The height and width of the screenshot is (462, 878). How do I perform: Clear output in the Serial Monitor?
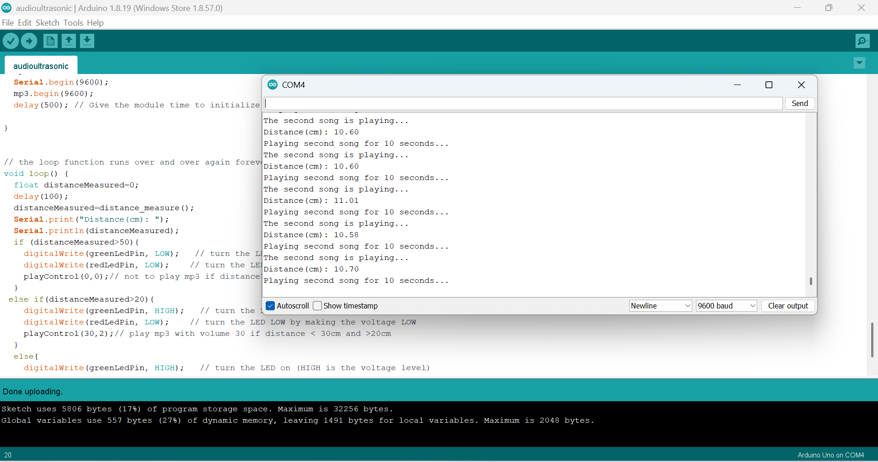788,306
